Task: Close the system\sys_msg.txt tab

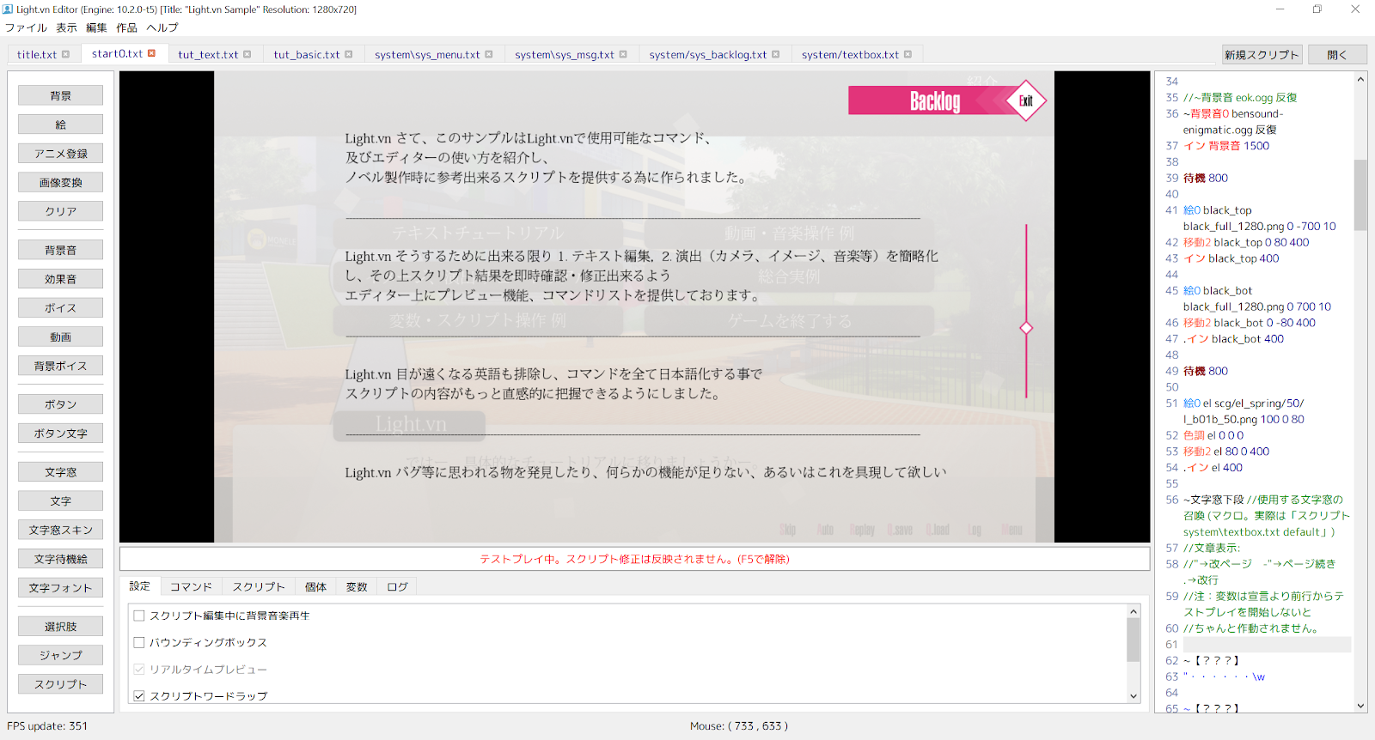Action: point(623,54)
